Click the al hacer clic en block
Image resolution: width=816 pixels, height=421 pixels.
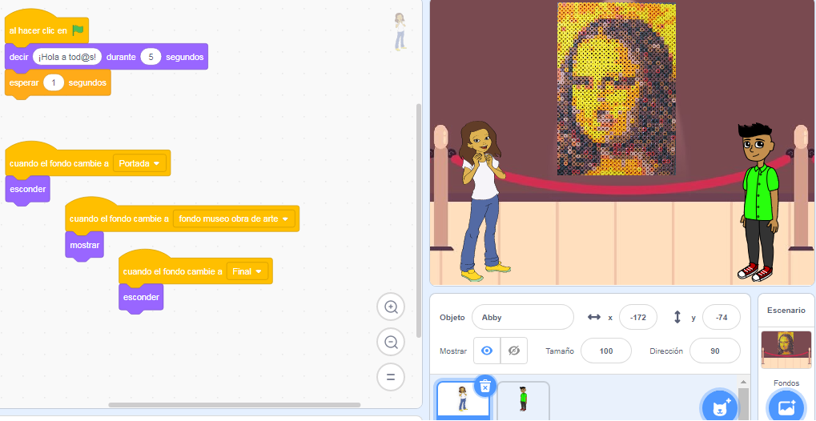pyautogui.click(x=46, y=29)
